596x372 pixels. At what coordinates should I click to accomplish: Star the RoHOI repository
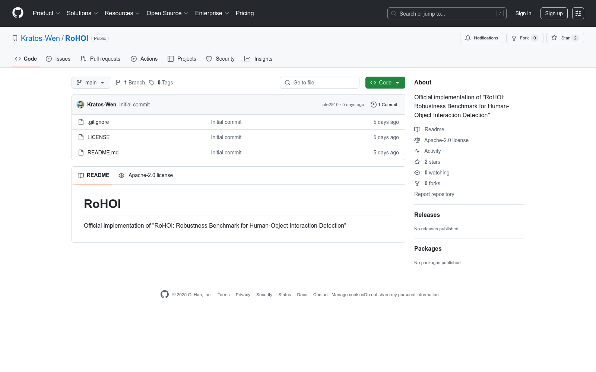point(565,38)
